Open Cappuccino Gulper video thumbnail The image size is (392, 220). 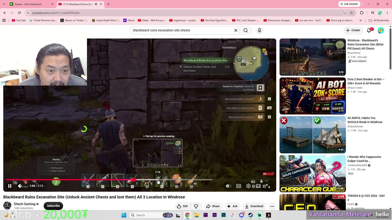coord(312,173)
